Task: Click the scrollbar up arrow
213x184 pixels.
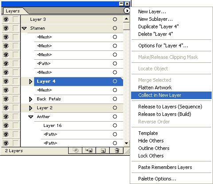Action: [126, 19]
